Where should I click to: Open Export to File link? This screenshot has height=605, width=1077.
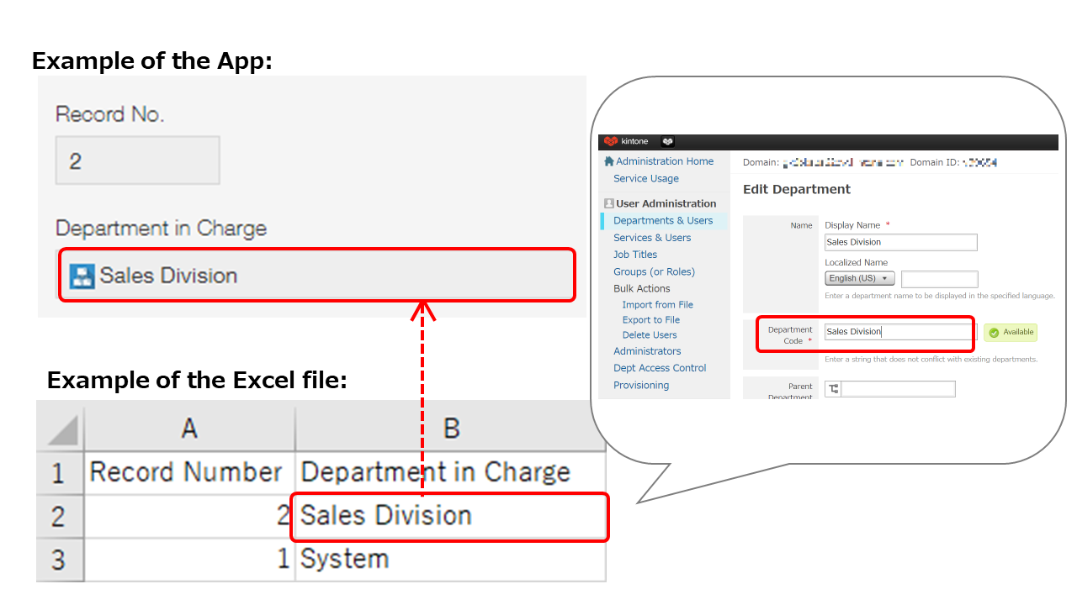[x=651, y=320]
